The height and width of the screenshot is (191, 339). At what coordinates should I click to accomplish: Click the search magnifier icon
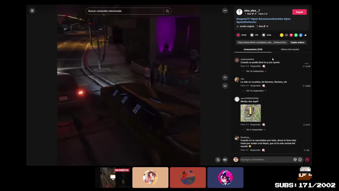point(167,11)
